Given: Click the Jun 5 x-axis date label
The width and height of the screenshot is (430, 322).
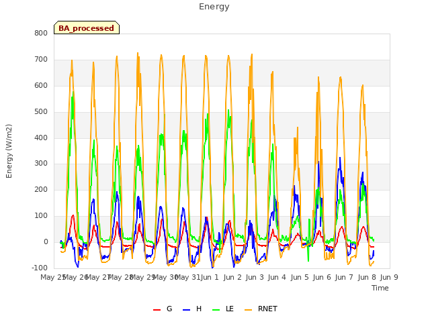Looking at the screenshot, I should point(300,277).
